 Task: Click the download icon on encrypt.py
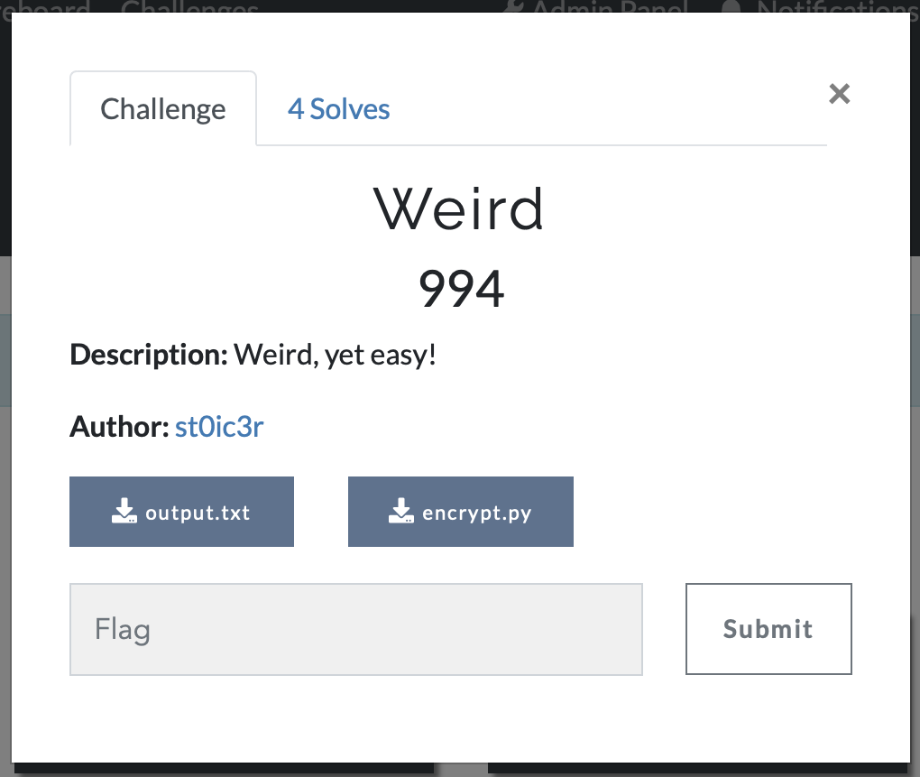401,511
